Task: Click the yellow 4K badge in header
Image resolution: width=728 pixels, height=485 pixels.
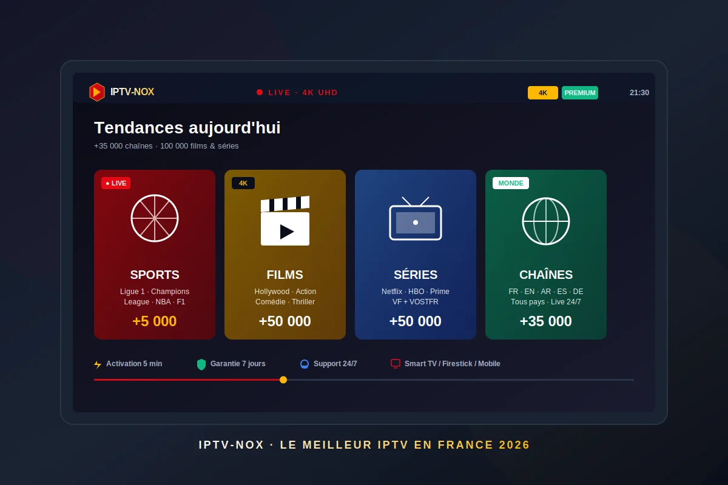Action: (543, 93)
